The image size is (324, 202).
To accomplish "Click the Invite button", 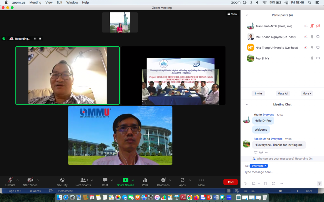I will point(258,93).
